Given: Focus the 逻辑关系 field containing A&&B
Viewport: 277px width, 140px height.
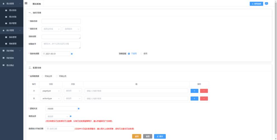Looking at the screenshot, I should click(61, 109).
